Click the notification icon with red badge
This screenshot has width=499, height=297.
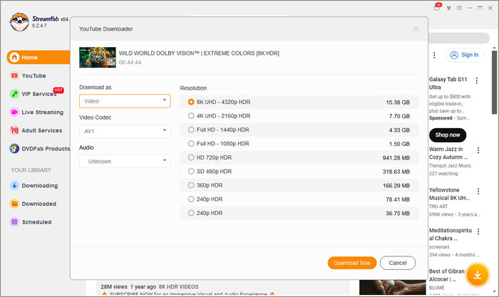437,7
